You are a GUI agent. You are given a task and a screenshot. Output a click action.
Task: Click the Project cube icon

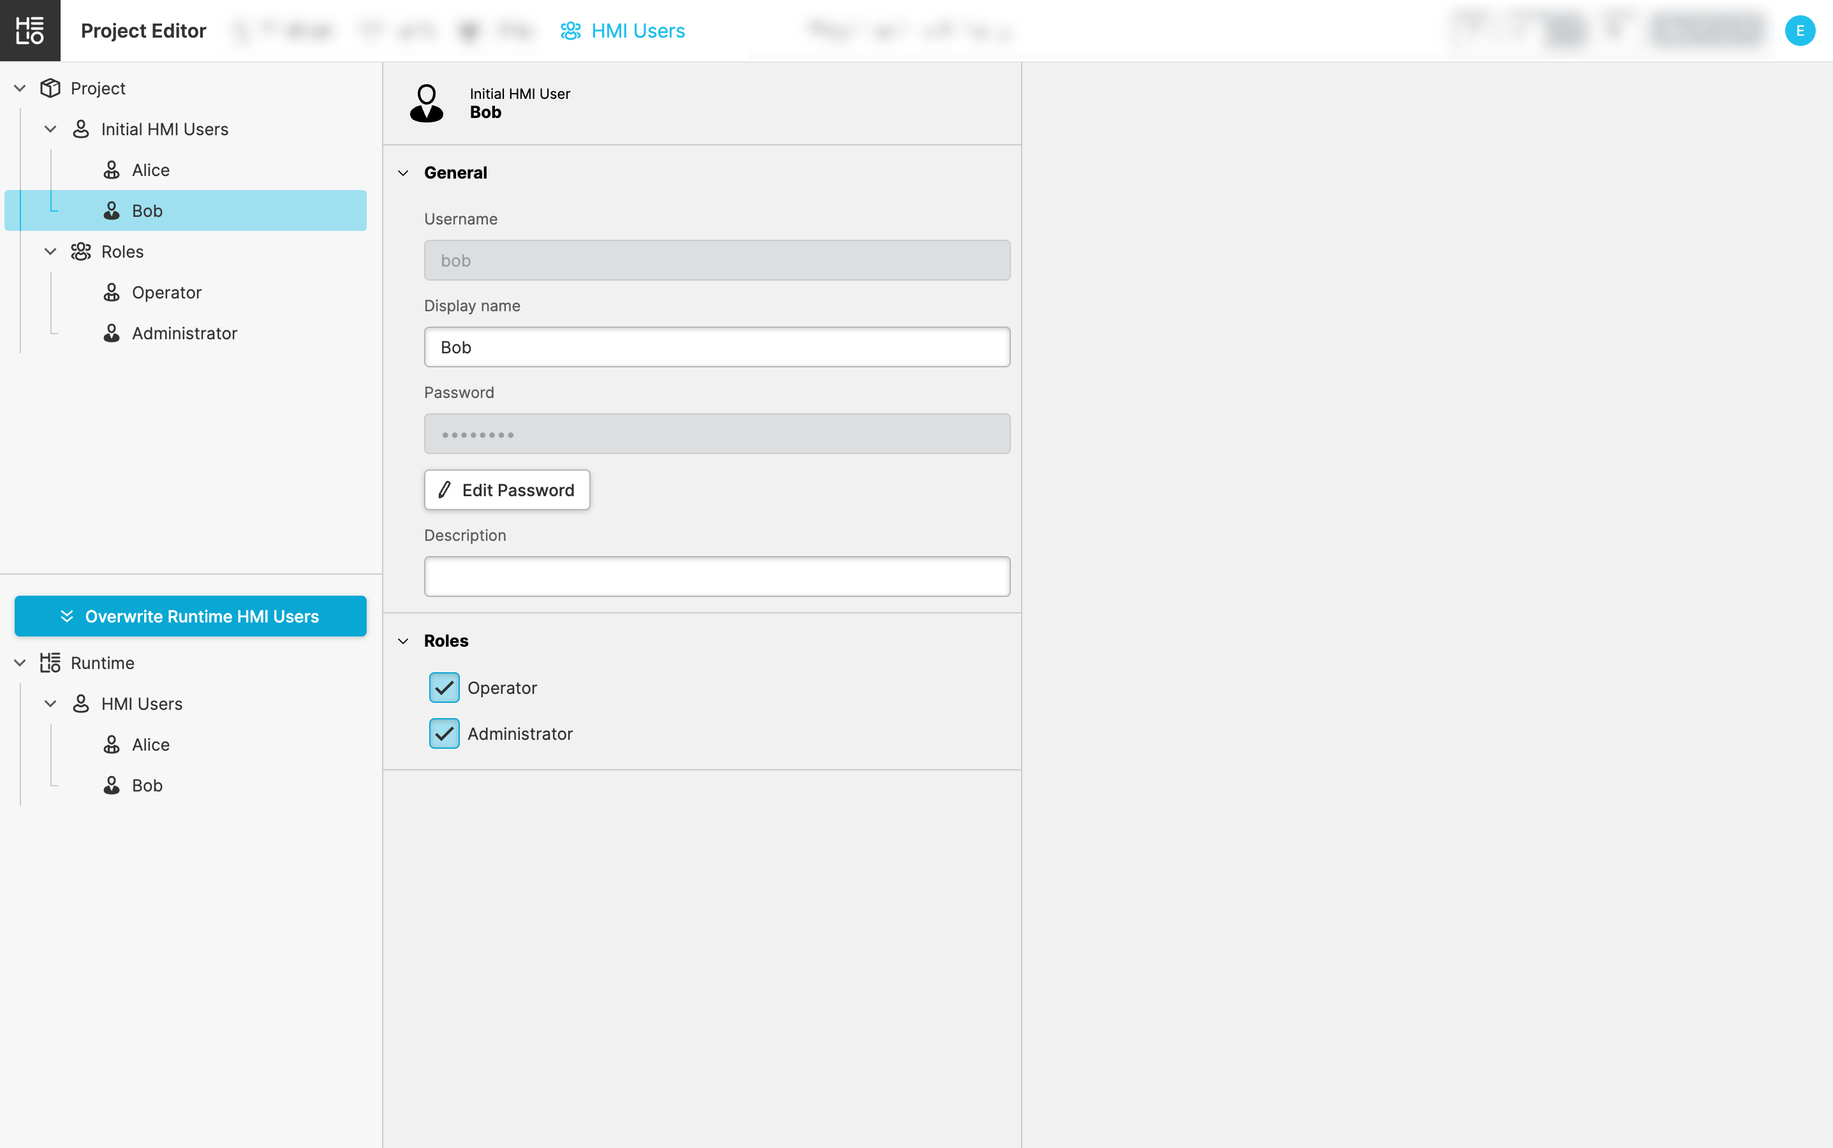50,88
